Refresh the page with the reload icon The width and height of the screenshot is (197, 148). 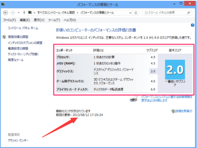136,13
